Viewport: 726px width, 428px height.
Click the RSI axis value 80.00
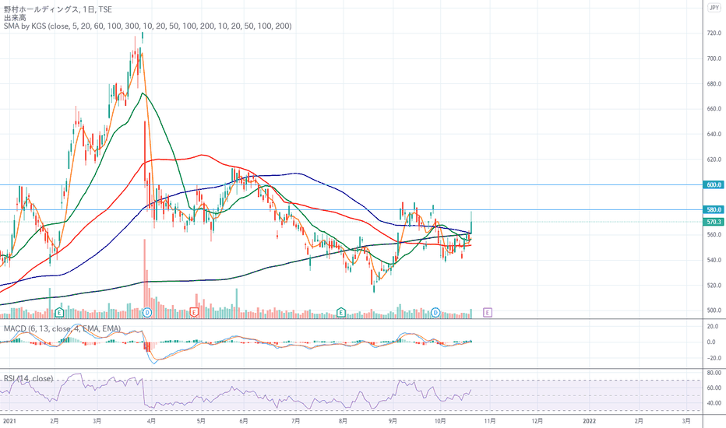(714, 373)
